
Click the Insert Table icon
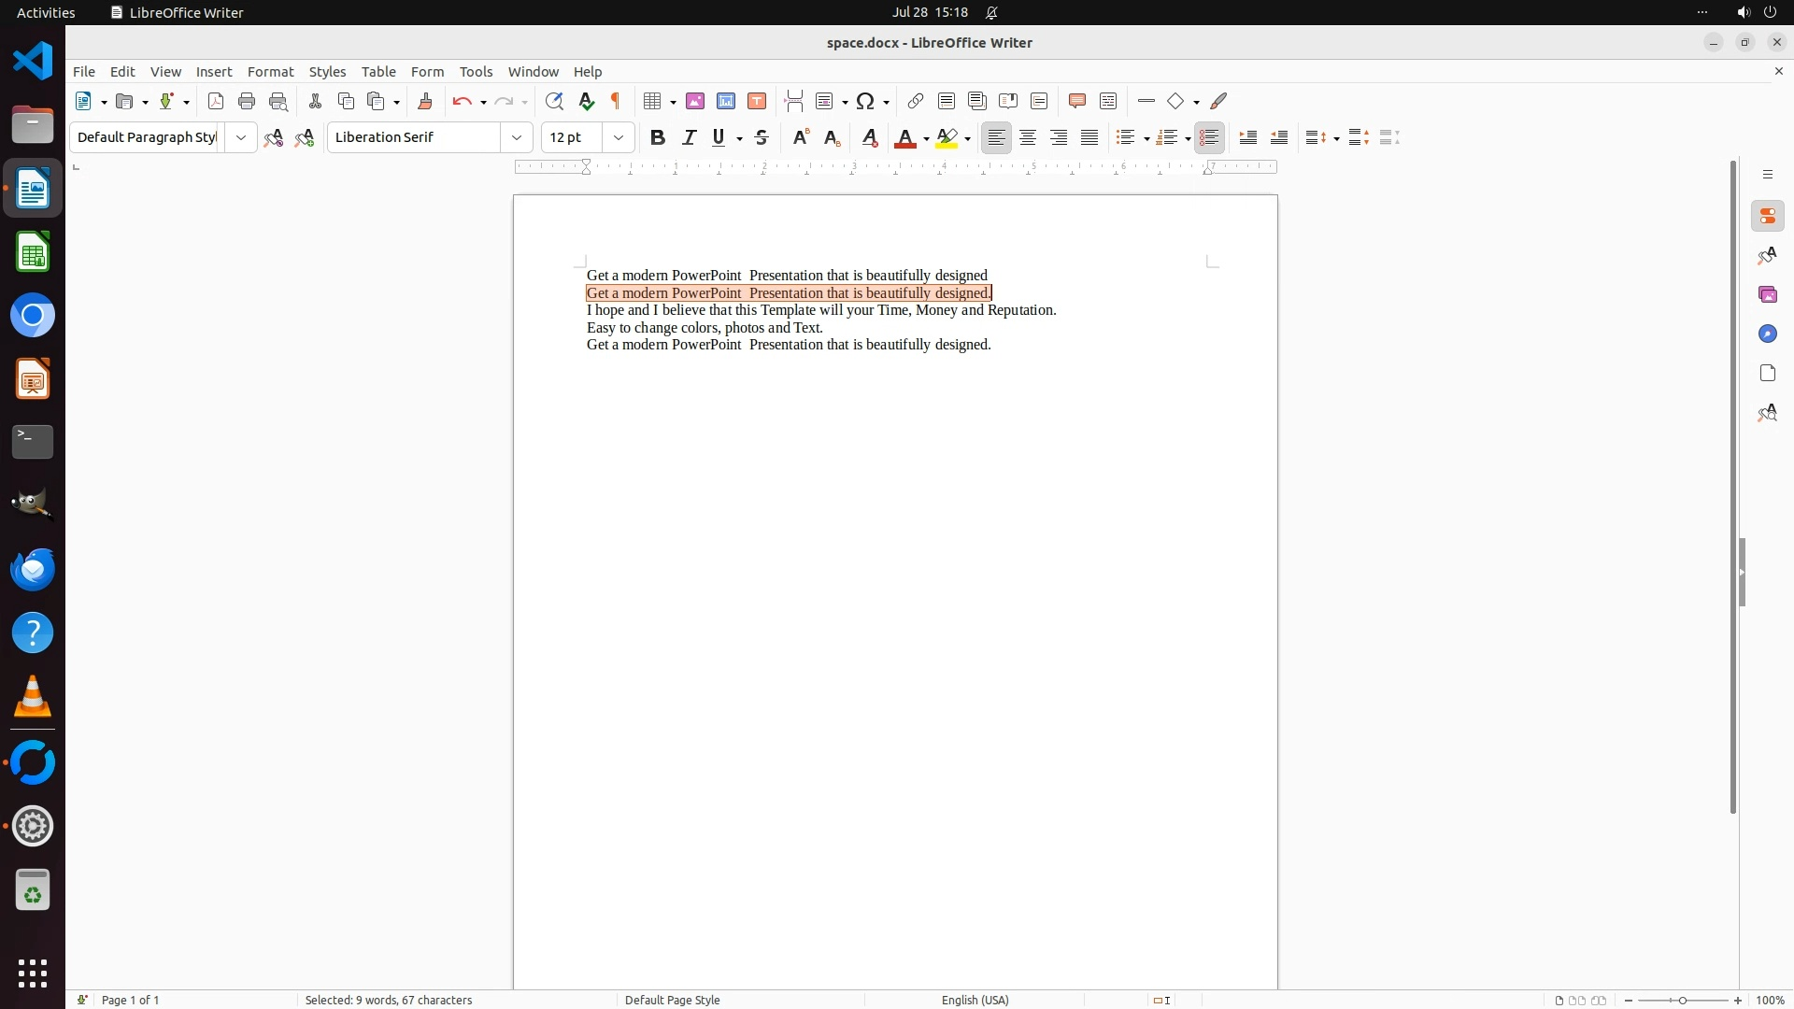pyautogui.click(x=653, y=101)
